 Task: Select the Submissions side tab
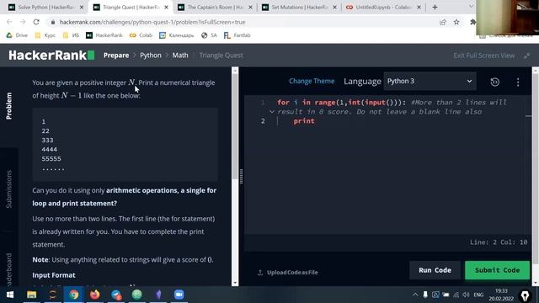pyautogui.click(x=9, y=189)
